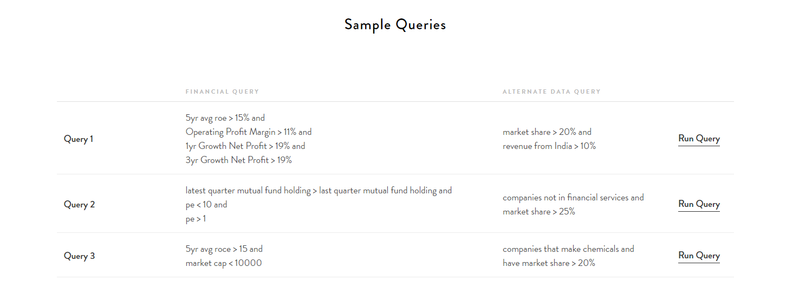This screenshot has width=799, height=306.
Task: Click '3yr Growth Net Profit > 19%' line
Action: tap(238, 160)
